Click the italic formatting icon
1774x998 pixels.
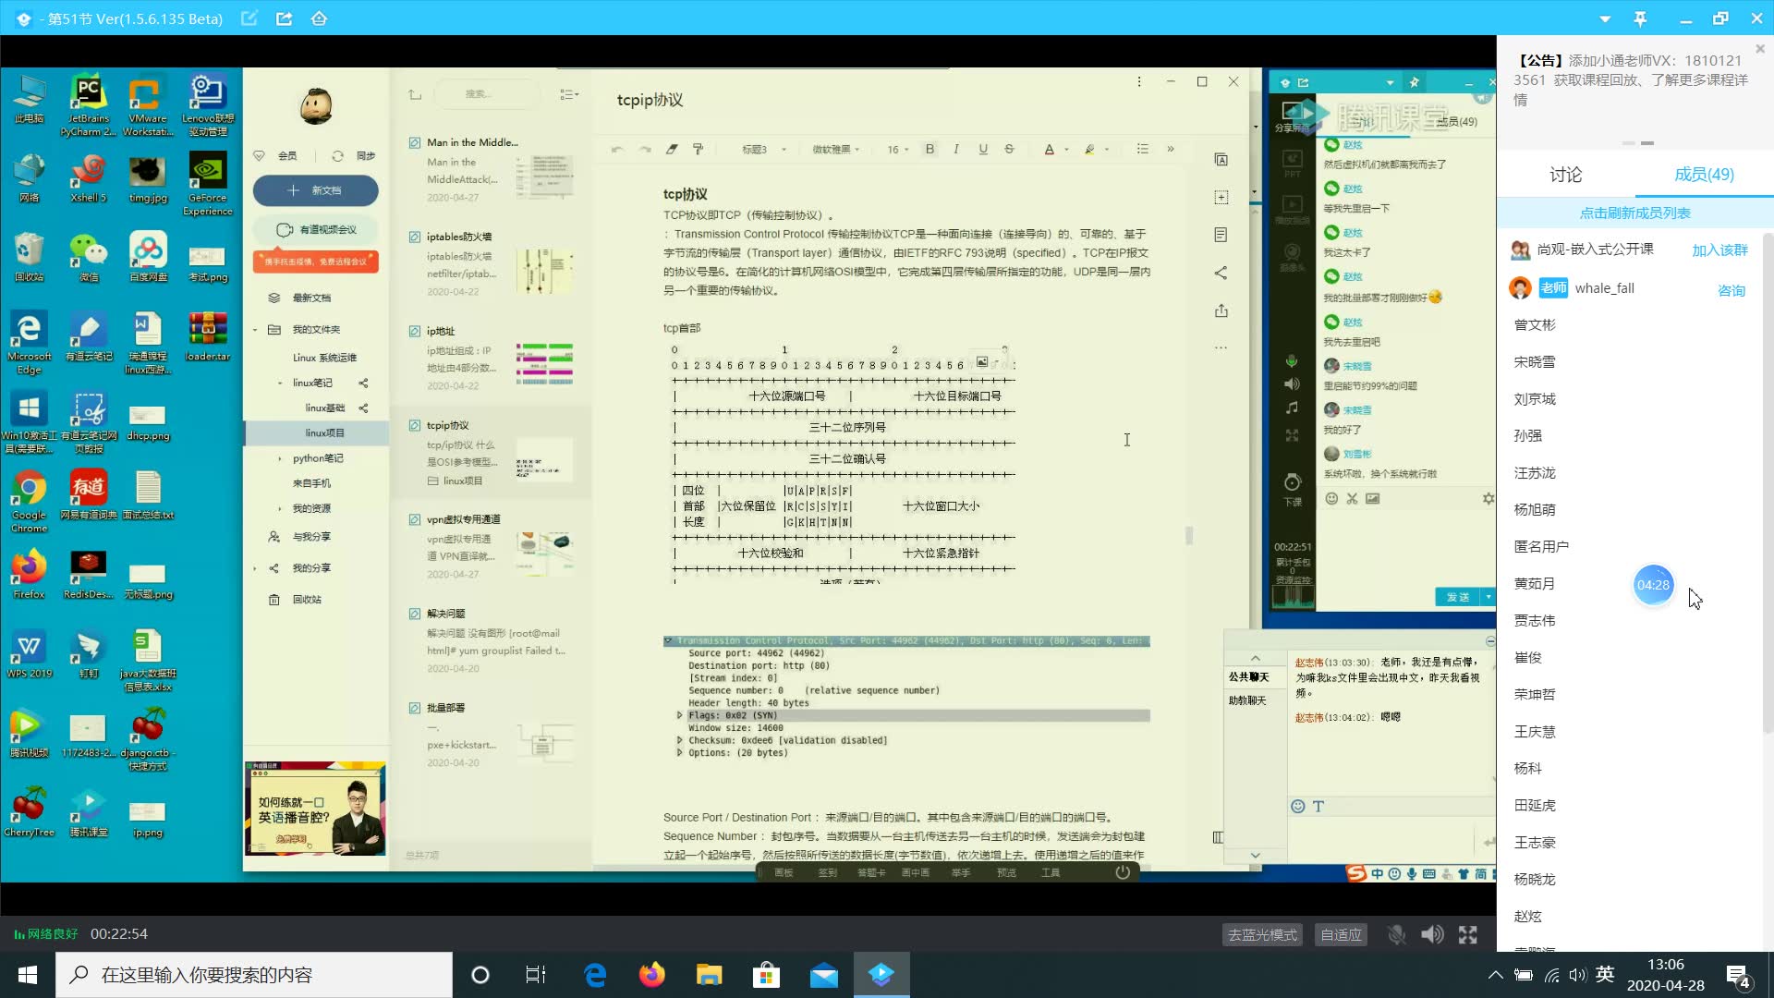[957, 149]
